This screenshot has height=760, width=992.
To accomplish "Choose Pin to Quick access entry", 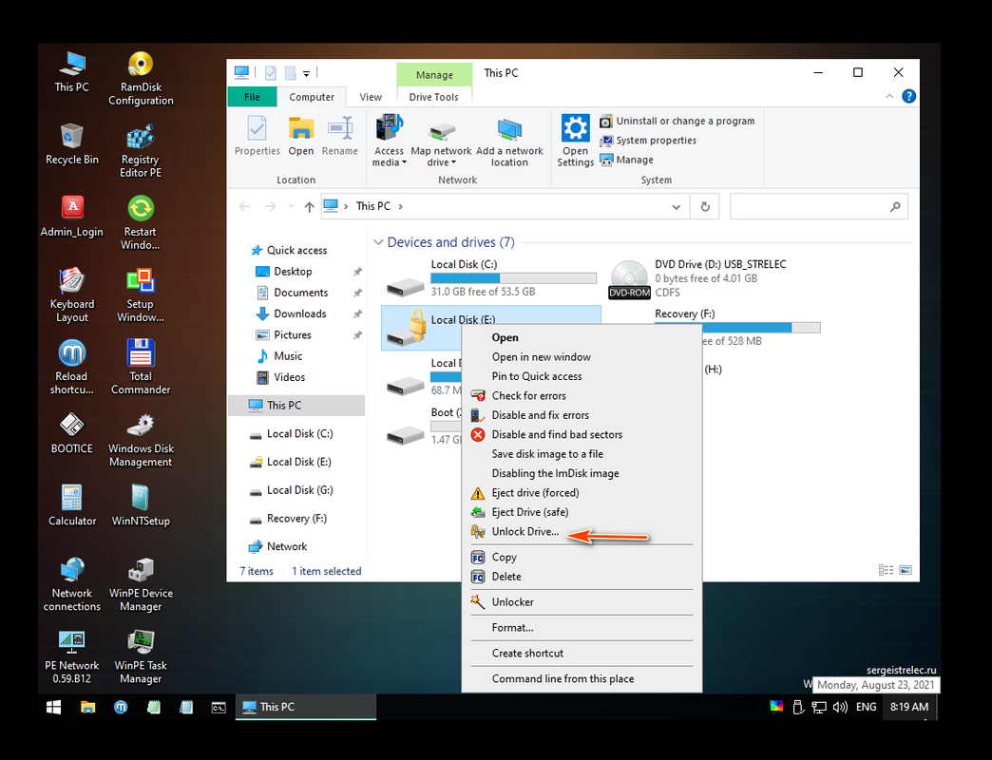I will coord(582,376).
